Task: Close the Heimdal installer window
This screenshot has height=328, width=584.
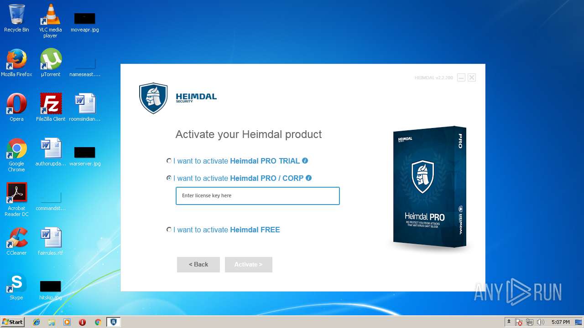Action: (472, 77)
